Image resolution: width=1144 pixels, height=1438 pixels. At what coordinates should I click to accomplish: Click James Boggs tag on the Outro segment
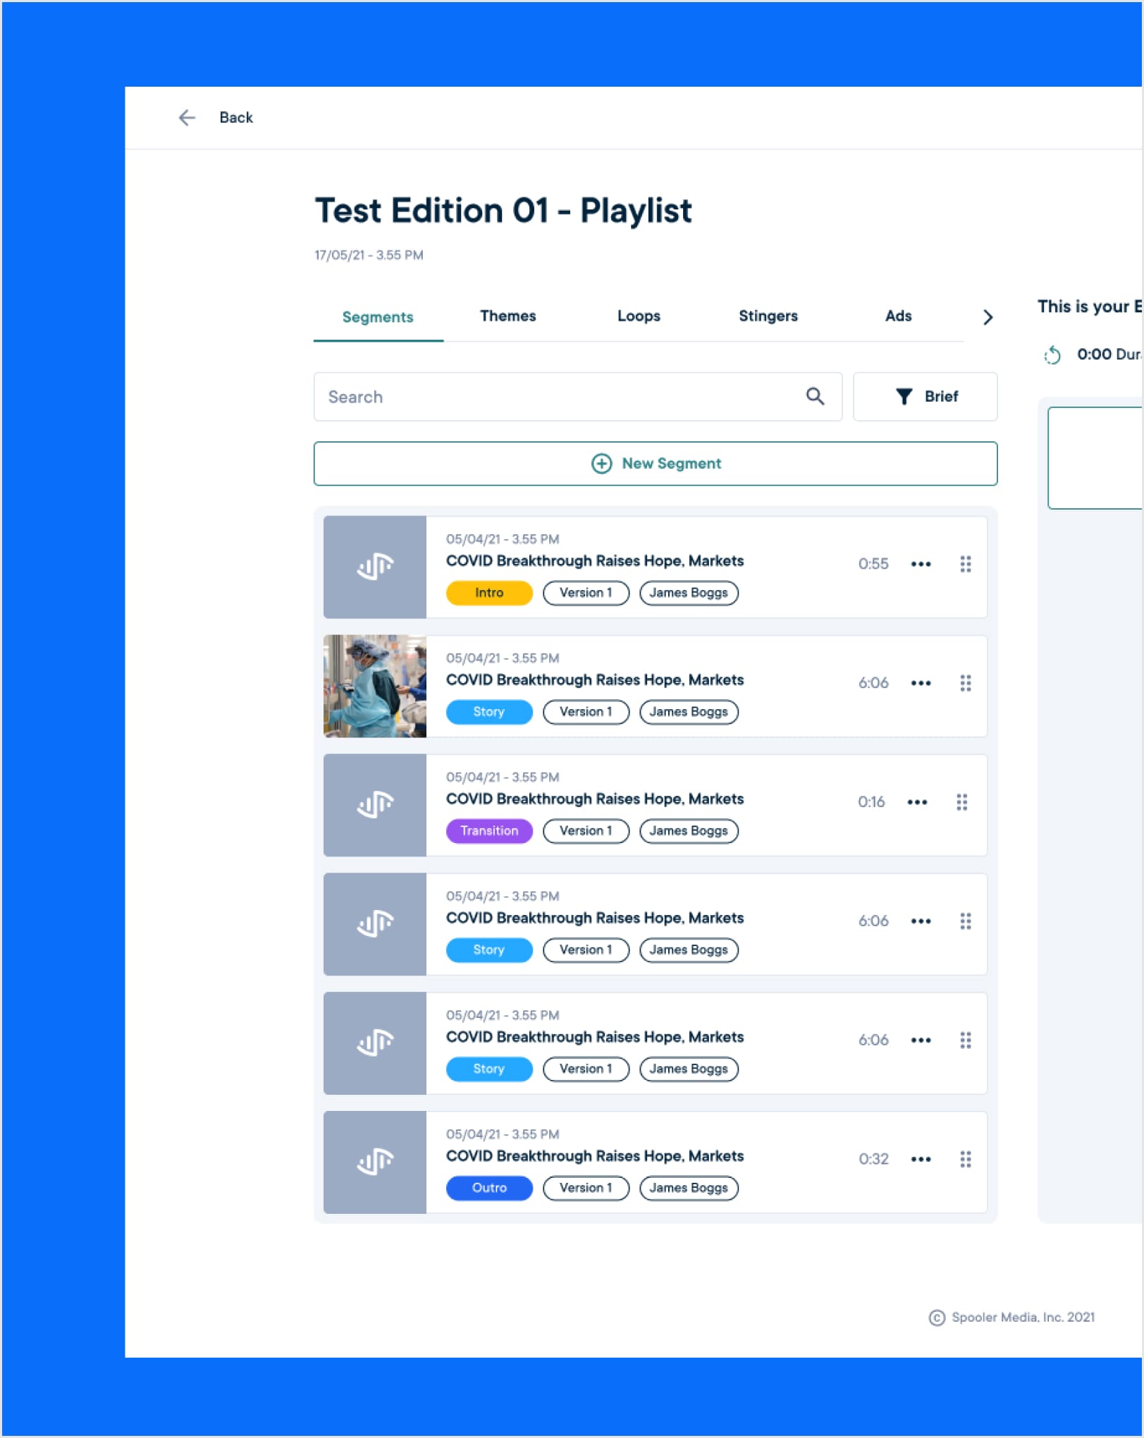[689, 1188]
